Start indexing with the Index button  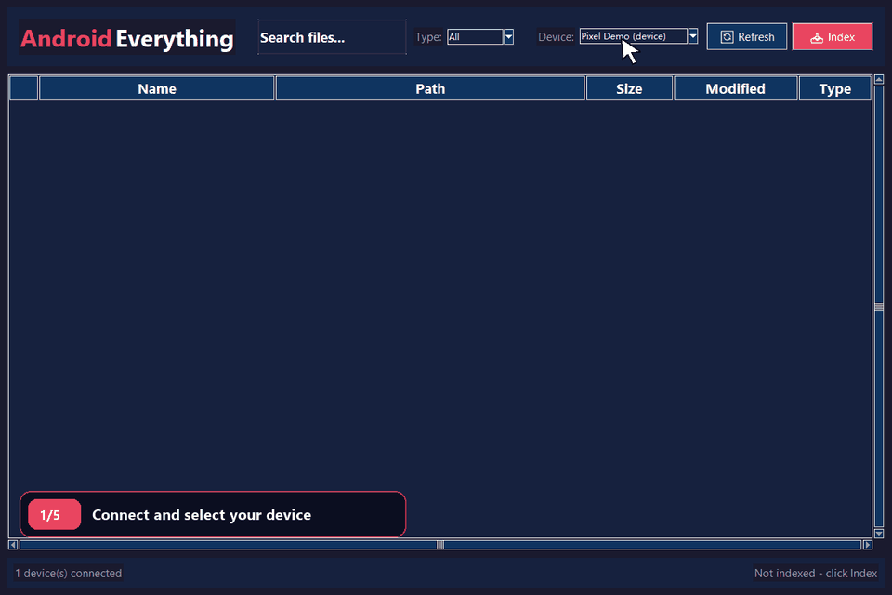[832, 37]
